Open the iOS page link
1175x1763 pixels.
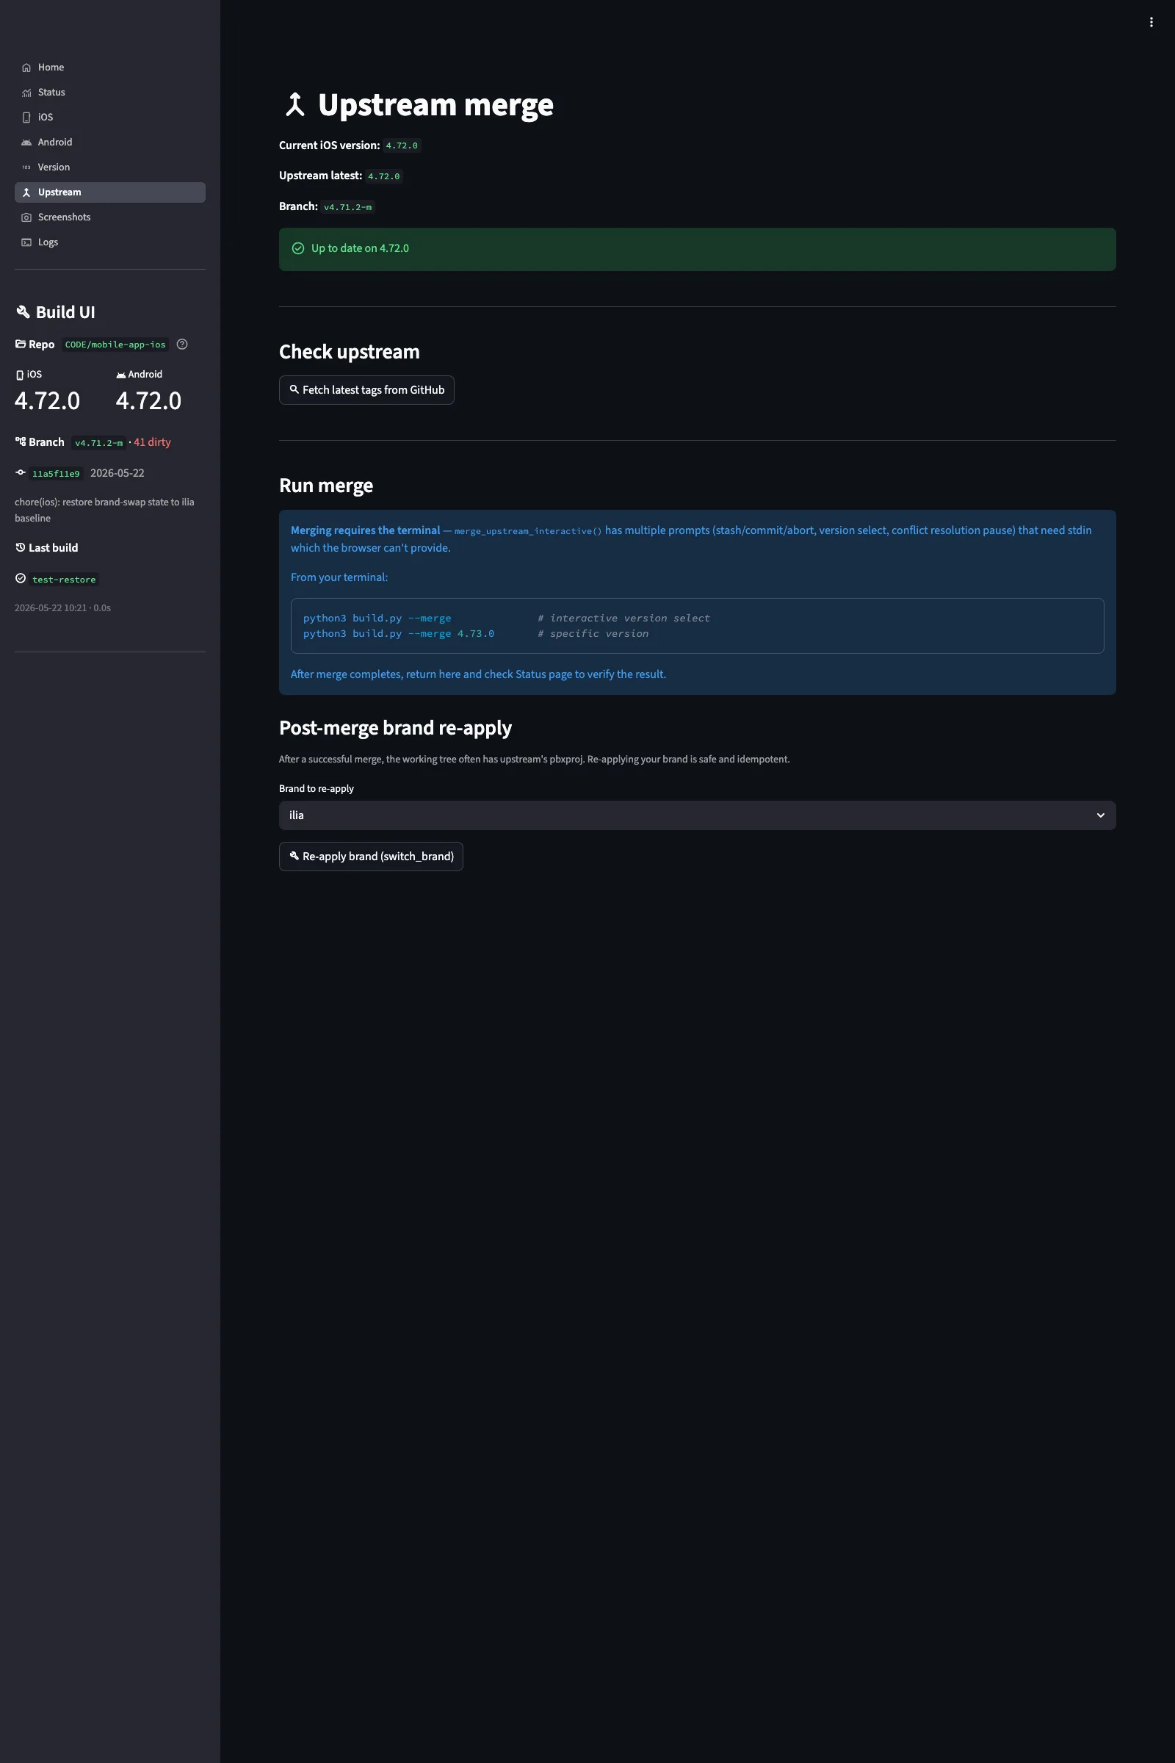109,117
